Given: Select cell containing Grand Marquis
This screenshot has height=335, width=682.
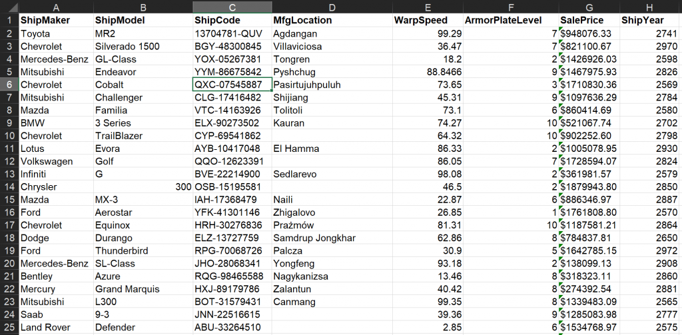Looking at the screenshot, I should [143, 289].
